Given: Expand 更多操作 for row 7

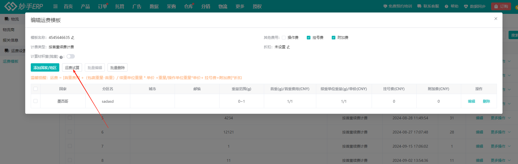Looking at the screenshot, I should click(501, 146).
